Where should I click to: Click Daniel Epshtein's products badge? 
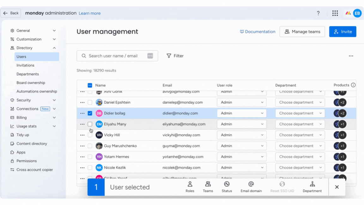pyautogui.click(x=340, y=102)
